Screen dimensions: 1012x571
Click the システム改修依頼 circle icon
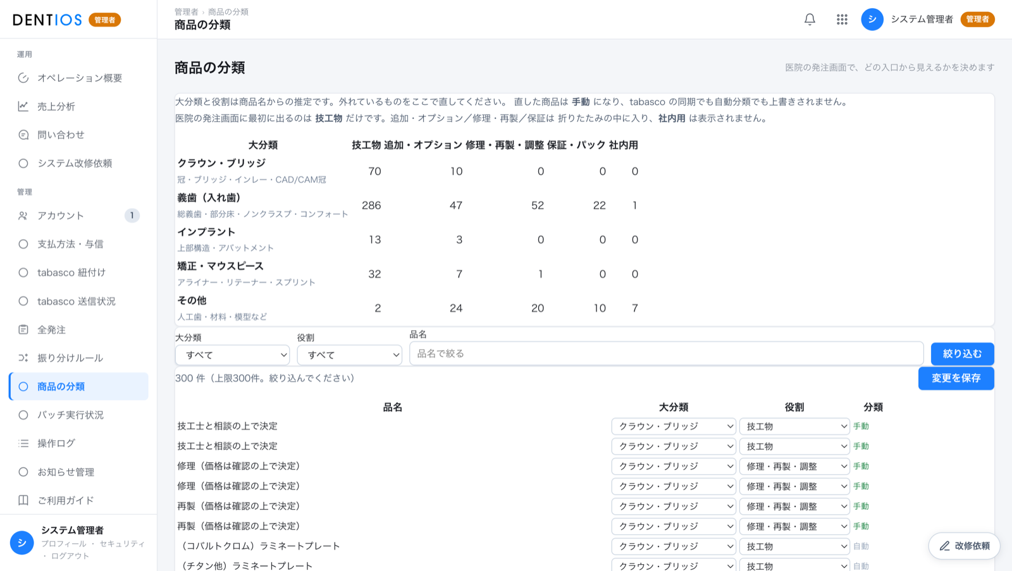(23, 163)
